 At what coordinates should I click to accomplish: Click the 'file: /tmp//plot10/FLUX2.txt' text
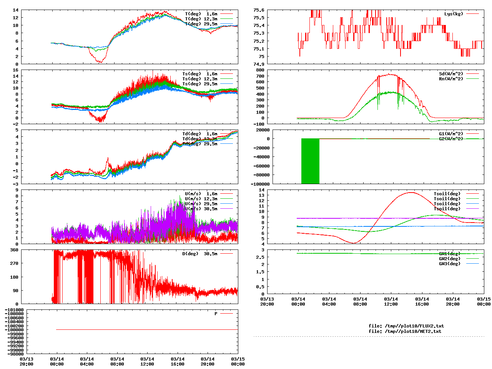(x=406, y=326)
